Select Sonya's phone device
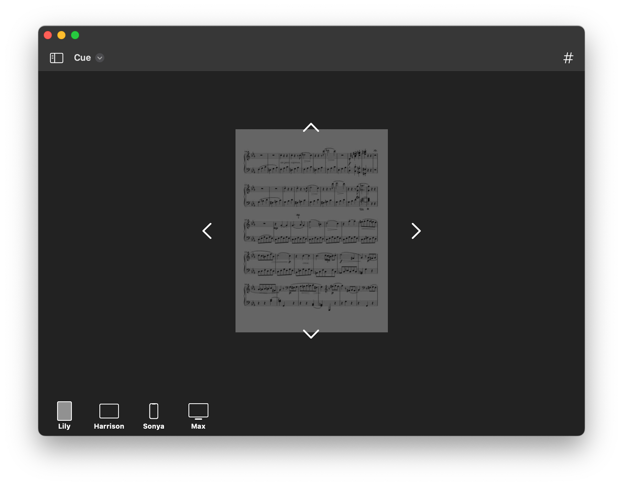The height and width of the screenshot is (486, 623). [154, 416]
